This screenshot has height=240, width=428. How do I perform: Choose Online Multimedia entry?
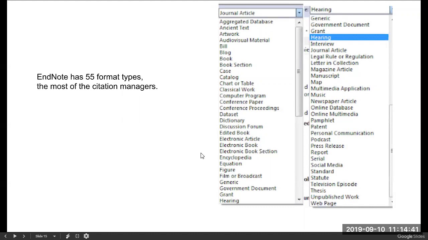point(334,114)
